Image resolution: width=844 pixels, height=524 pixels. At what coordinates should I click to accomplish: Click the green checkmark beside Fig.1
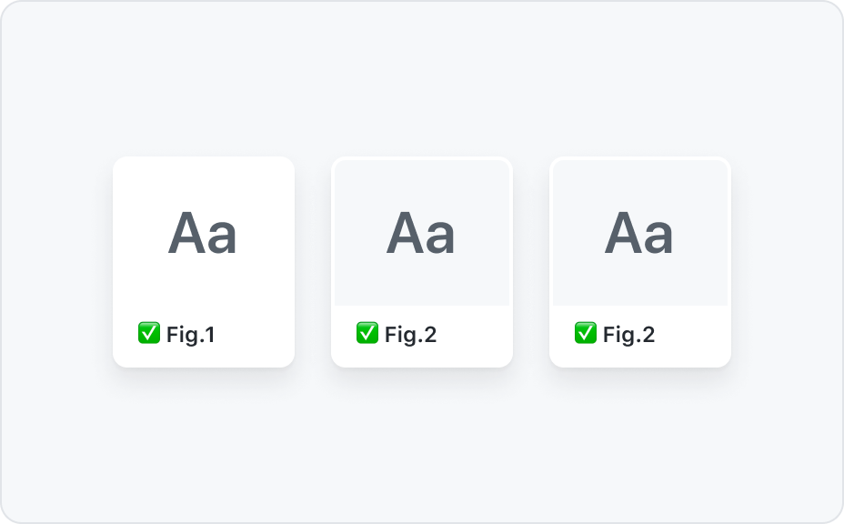149,333
